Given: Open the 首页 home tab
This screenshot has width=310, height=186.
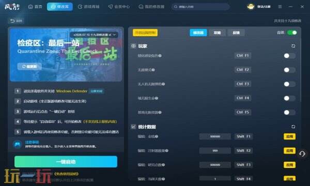Looking at the screenshot, I should point(35,7).
